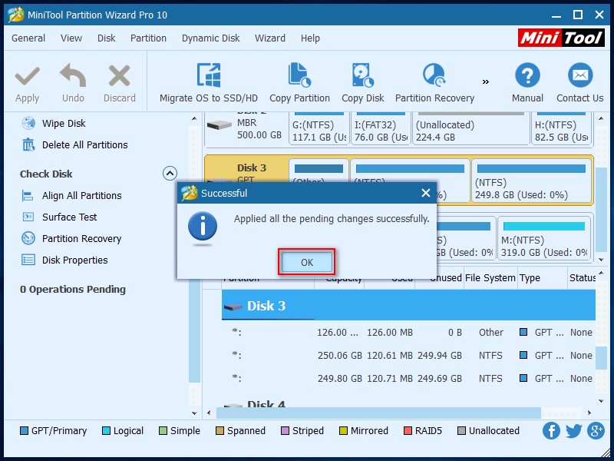Click the 0 Operations Pending label
614x461 pixels.
(73, 290)
